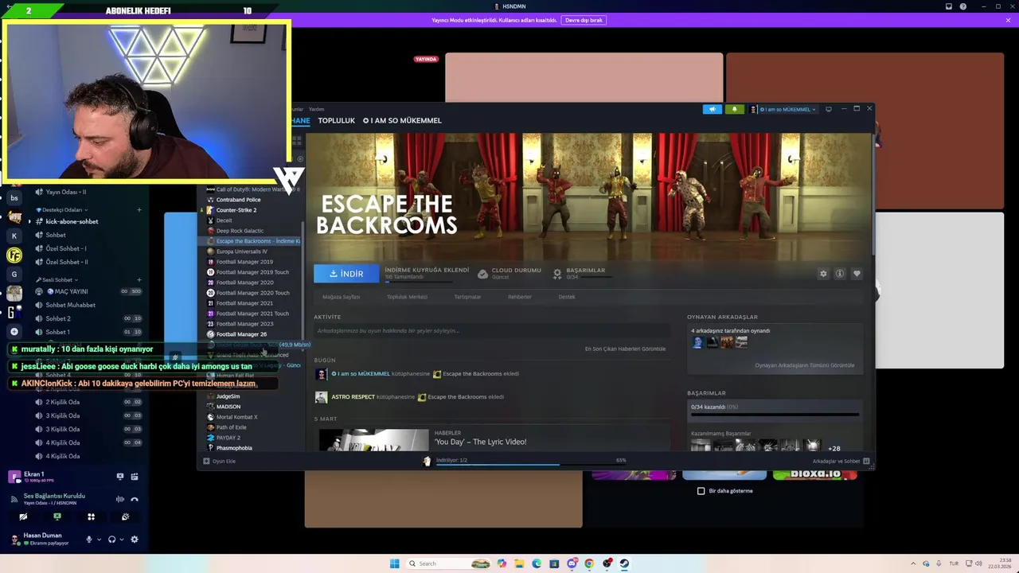The height and width of the screenshot is (573, 1019).
Task: Open Topluluk Merkezi tab
Action: click(407, 297)
